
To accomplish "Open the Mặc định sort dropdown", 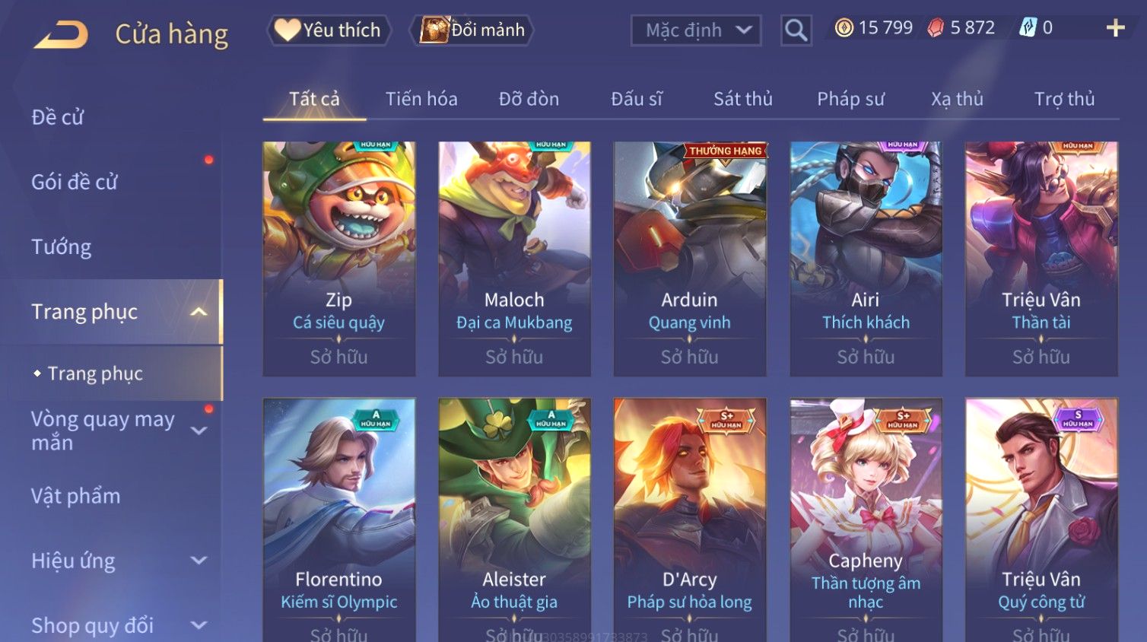I will 696,30.
